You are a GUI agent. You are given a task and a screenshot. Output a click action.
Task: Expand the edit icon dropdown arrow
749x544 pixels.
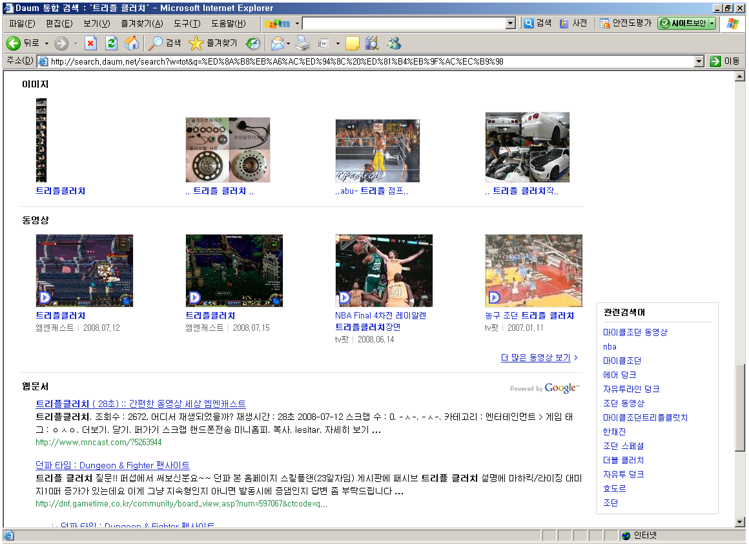[x=338, y=43]
